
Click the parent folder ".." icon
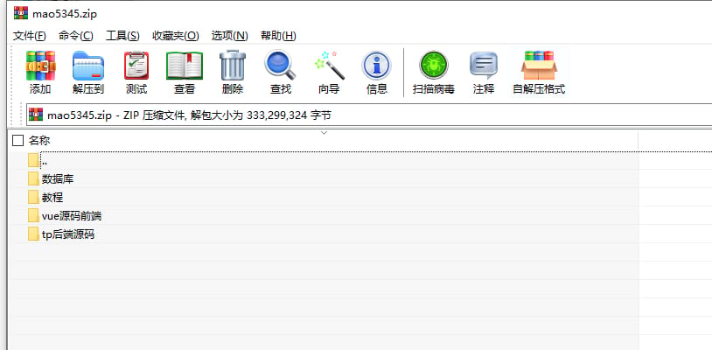(x=33, y=160)
